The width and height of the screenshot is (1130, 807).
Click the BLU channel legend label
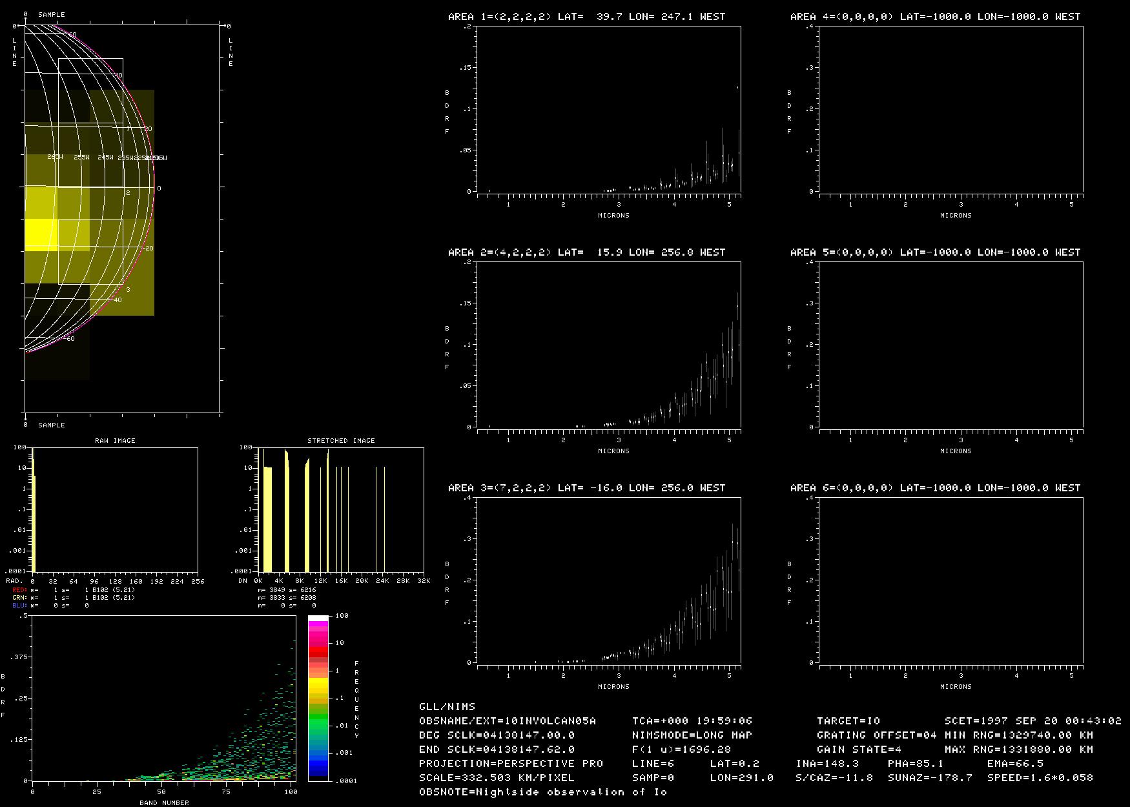click(19, 606)
